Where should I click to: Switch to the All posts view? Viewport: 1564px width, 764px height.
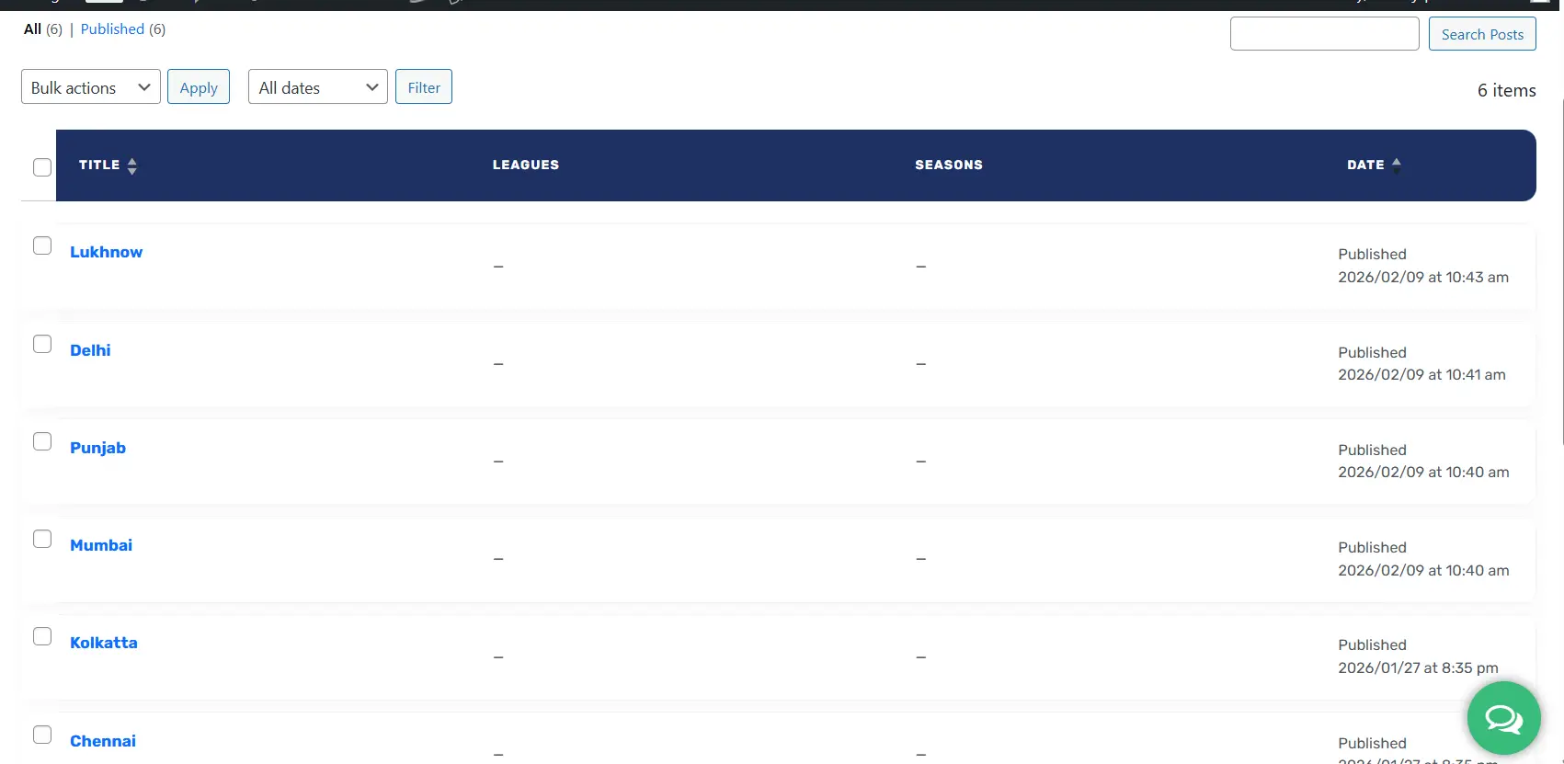click(x=32, y=29)
